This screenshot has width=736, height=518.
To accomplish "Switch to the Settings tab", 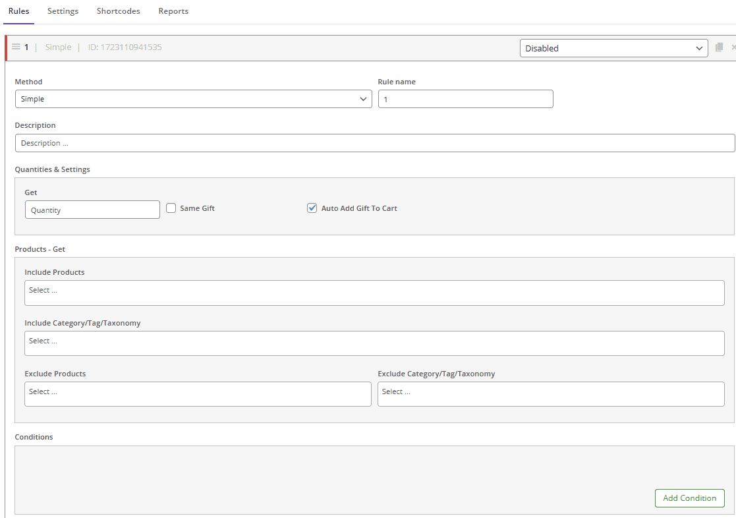I will tap(63, 11).
